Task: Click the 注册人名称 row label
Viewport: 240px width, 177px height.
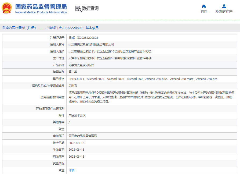Action: (x=57, y=44)
